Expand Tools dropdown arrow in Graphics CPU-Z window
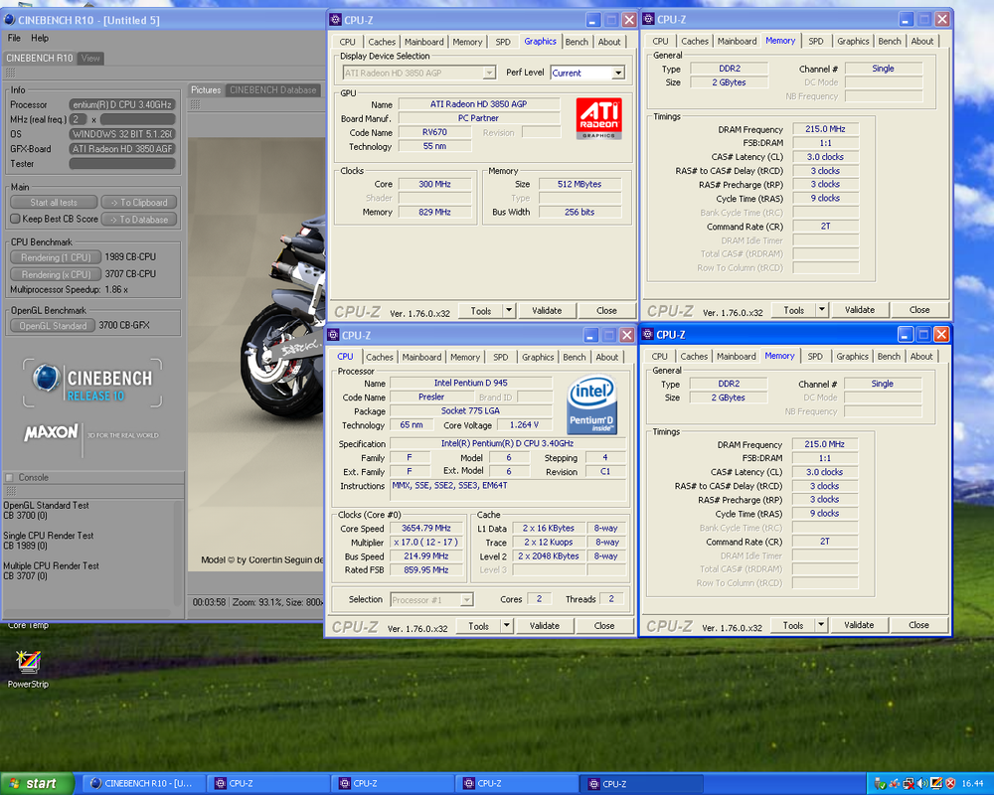Viewport: 994px width, 795px height. tap(508, 311)
